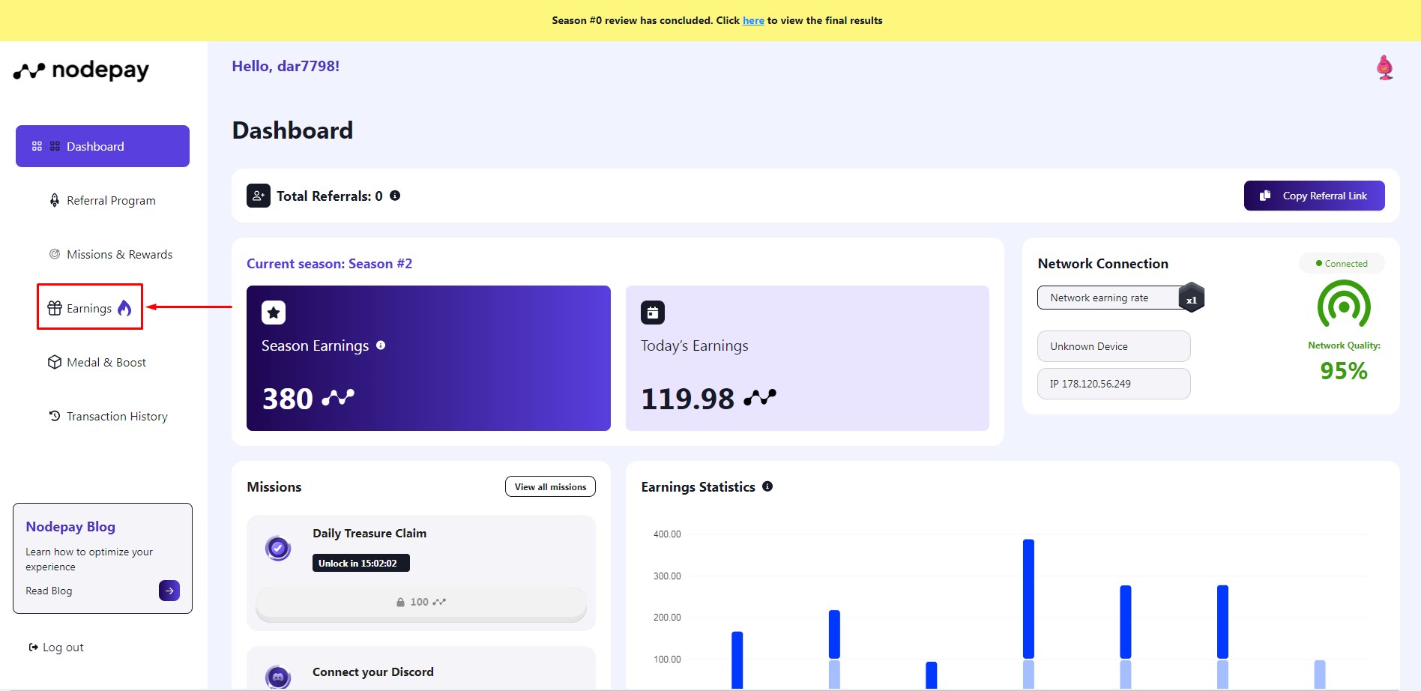Click the Unlock in countdown timer badge
The width and height of the screenshot is (1421, 691).
point(360,563)
